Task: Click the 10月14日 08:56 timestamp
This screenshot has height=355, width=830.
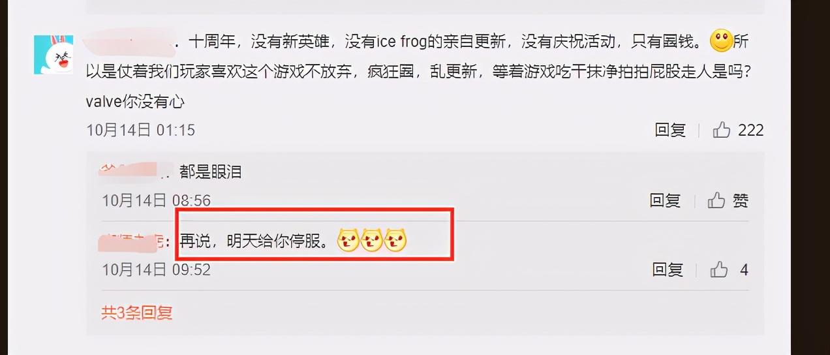Action: coord(157,200)
